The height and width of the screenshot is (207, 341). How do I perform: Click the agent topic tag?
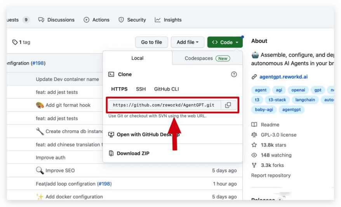coord(261,90)
